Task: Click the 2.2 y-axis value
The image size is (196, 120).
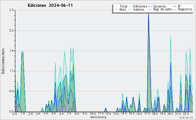Action: [x=11, y=30]
